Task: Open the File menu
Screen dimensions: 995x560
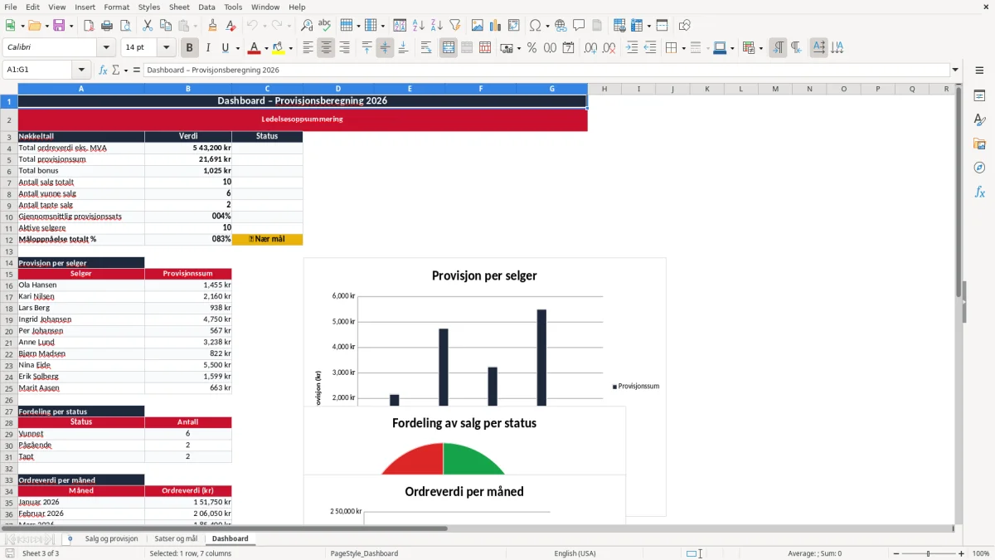Action: click(x=11, y=7)
